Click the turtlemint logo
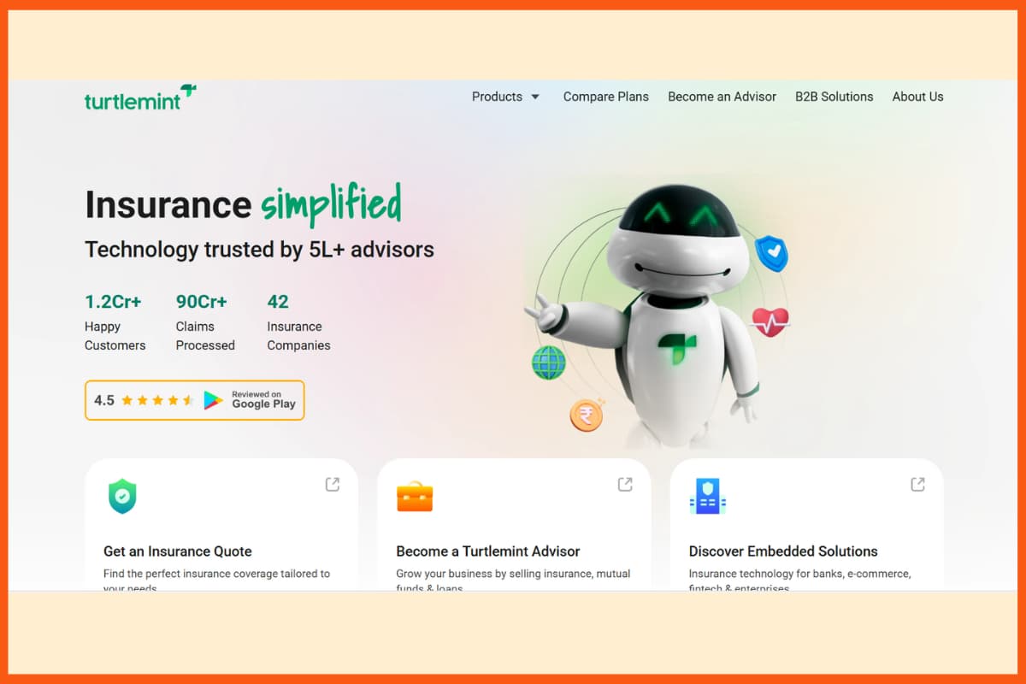The image size is (1026, 684). 140,97
